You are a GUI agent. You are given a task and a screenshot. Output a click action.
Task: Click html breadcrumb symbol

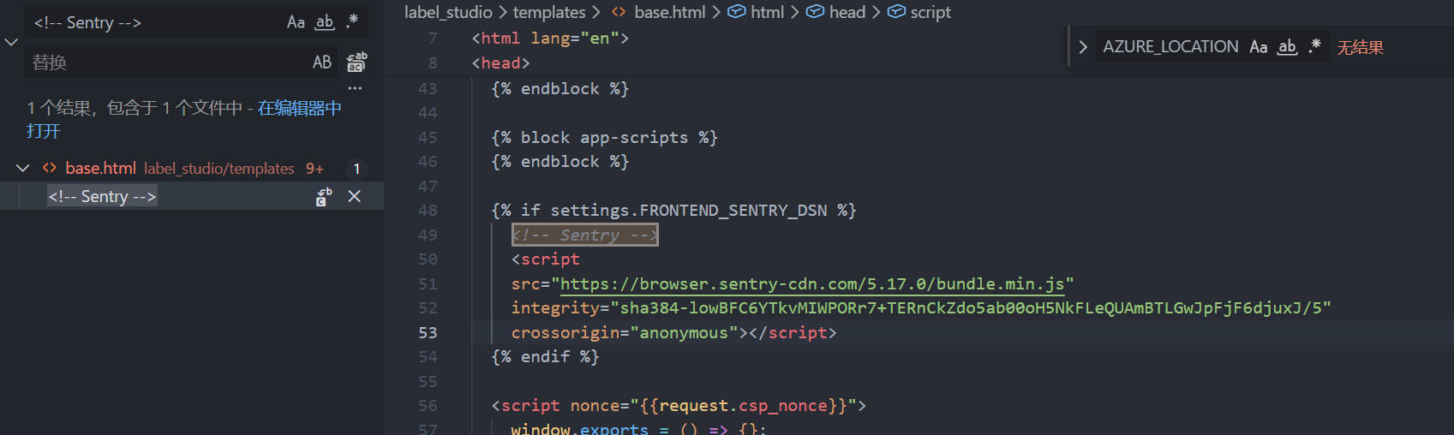click(756, 12)
